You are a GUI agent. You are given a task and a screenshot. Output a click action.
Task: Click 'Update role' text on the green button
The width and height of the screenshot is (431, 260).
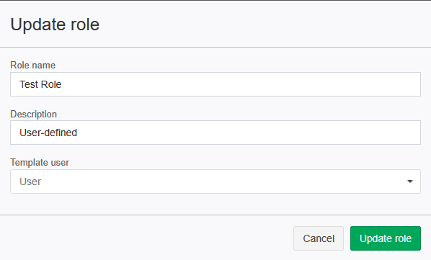[x=386, y=238]
